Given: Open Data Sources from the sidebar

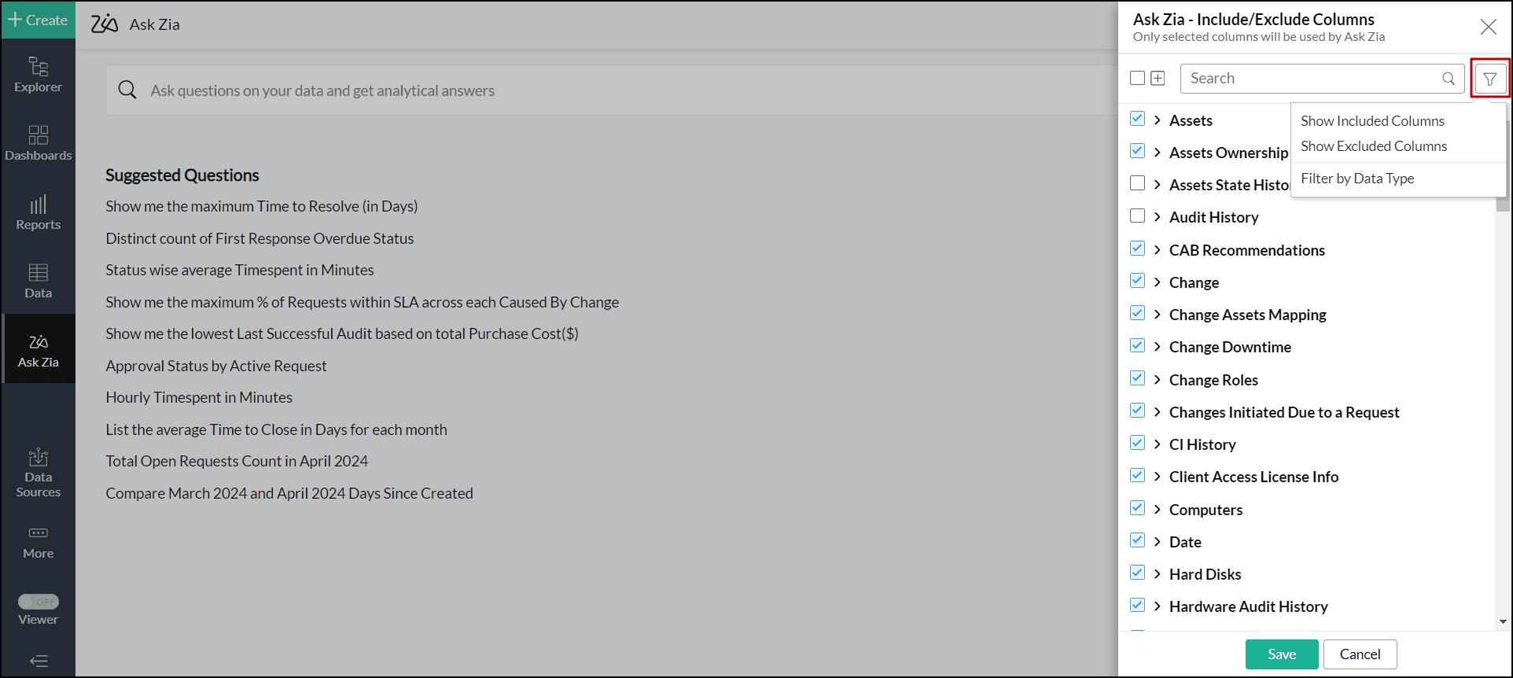Looking at the screenshot, I should 38,473.
